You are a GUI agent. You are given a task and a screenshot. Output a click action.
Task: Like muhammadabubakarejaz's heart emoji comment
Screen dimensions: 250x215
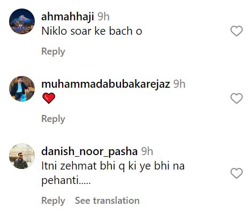click(x=237, y=98)
